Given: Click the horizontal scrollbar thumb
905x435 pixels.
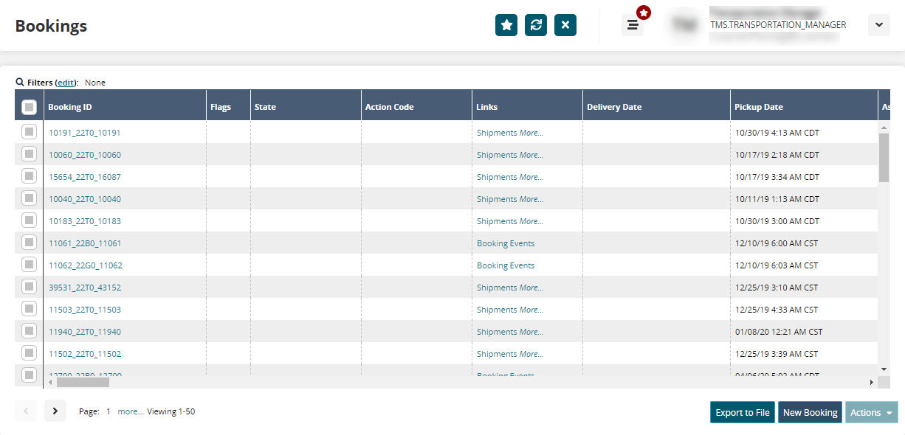Looking at the screenshot, I should tap(83, 382).
